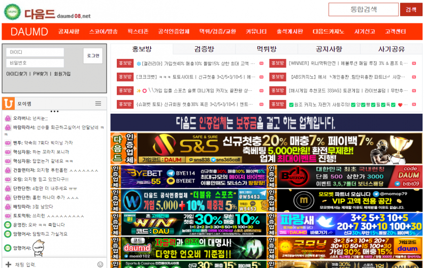The height and width of the screenshot is (268, 424).
Task: Focus the 비밀번호 input field
Action: tap(35, 63)
